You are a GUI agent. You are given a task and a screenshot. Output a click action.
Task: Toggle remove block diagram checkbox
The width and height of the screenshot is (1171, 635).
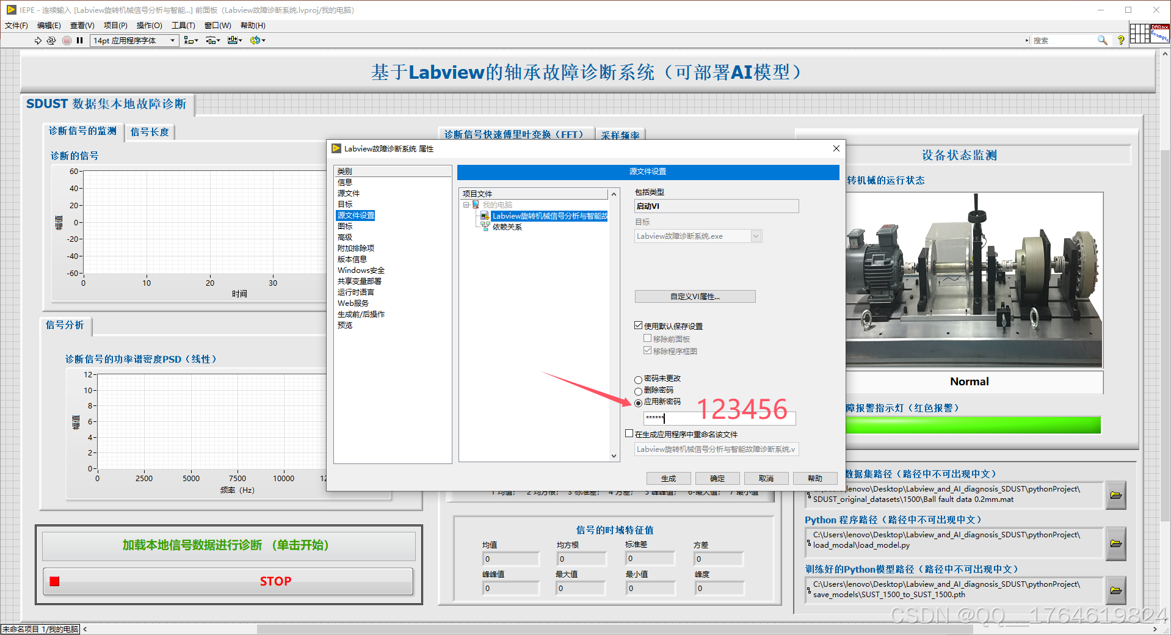[648, 350]
